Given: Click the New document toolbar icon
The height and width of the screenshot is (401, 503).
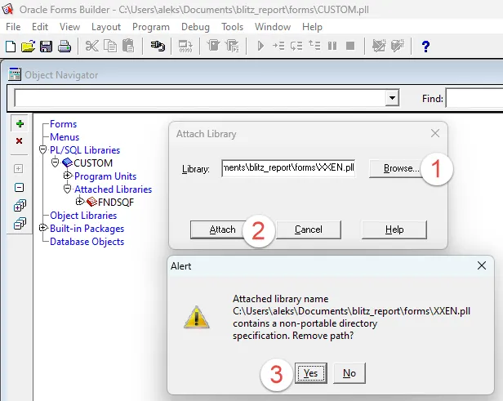Looking at the screenshot, I should 11,47.
